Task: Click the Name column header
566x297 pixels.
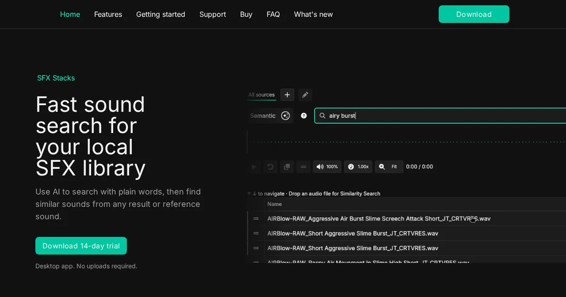Action: click(275, 204)
